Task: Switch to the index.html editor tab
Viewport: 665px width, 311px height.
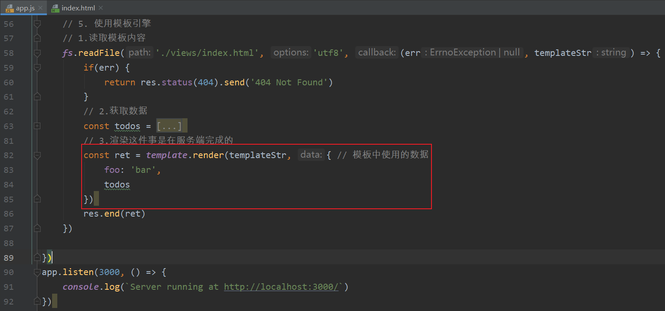Action: click(x=78, y=7)
